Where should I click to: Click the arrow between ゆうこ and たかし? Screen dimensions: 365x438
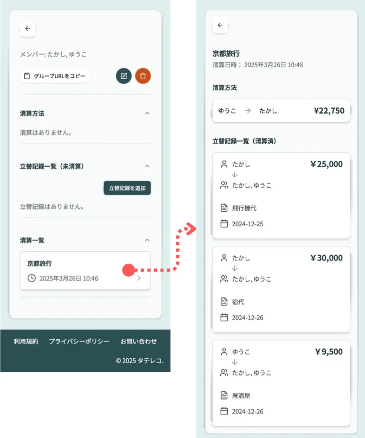pyautogui.click(x=248, y=110)
